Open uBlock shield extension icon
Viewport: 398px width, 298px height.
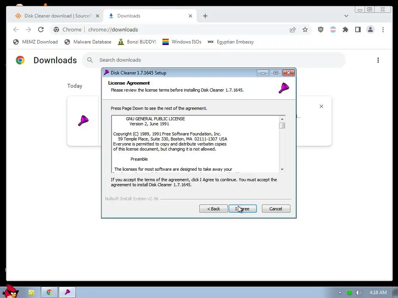coord(321,29)
